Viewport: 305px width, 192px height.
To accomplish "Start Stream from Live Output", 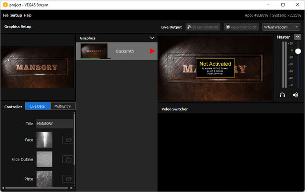I will [x=203, y=27].
